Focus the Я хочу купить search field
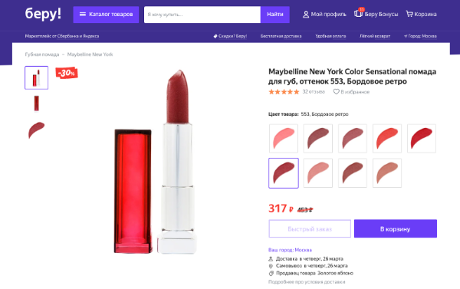Image resolution: width=460 pixels, height=289 pixels. (x=202, y=15)
